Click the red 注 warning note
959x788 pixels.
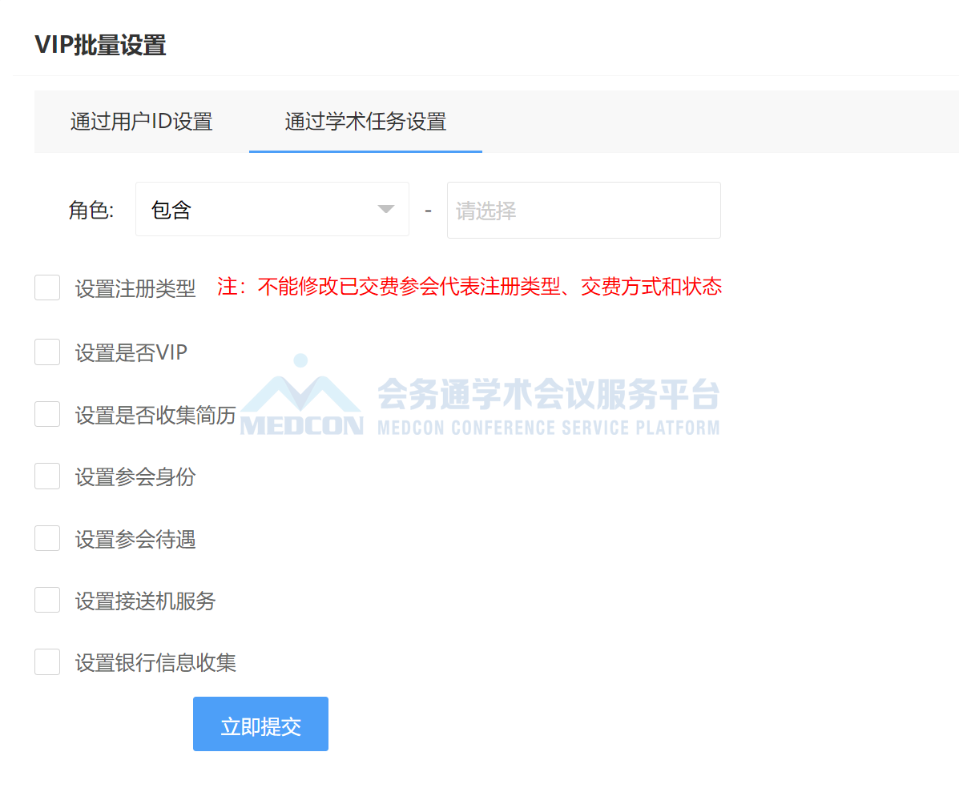(x=469, y=287)
